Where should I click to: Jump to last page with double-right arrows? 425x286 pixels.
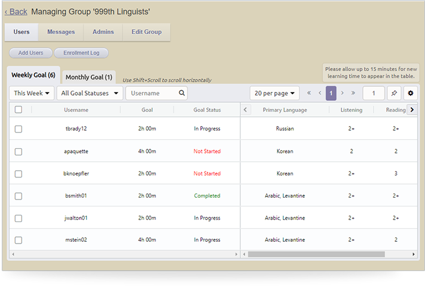tap(353, 93)
